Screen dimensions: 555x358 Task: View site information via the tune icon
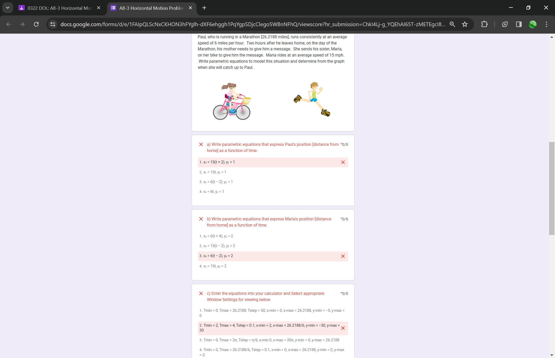[53, 24]
